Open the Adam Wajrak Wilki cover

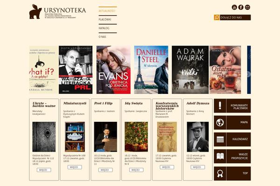point(190,70)
